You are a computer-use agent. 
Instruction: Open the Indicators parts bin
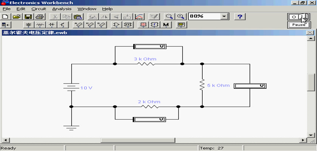coord(143,25)
